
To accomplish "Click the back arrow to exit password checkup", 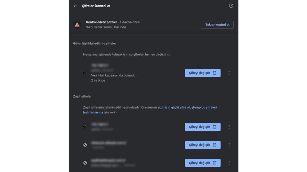I will 75,6.
